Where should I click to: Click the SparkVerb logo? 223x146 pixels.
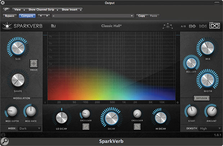[22, 26]
